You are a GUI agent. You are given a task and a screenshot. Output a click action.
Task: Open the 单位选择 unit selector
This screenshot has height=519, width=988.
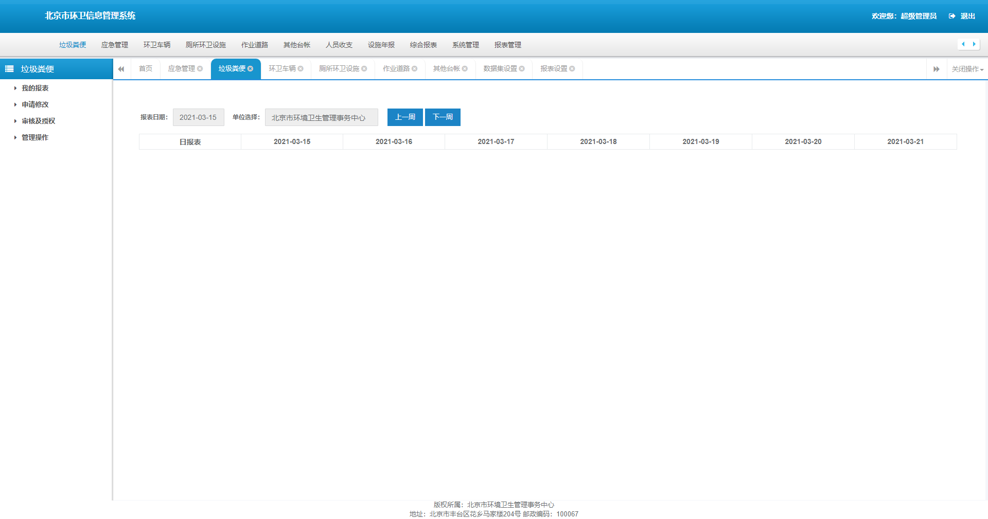pos(322,117)
